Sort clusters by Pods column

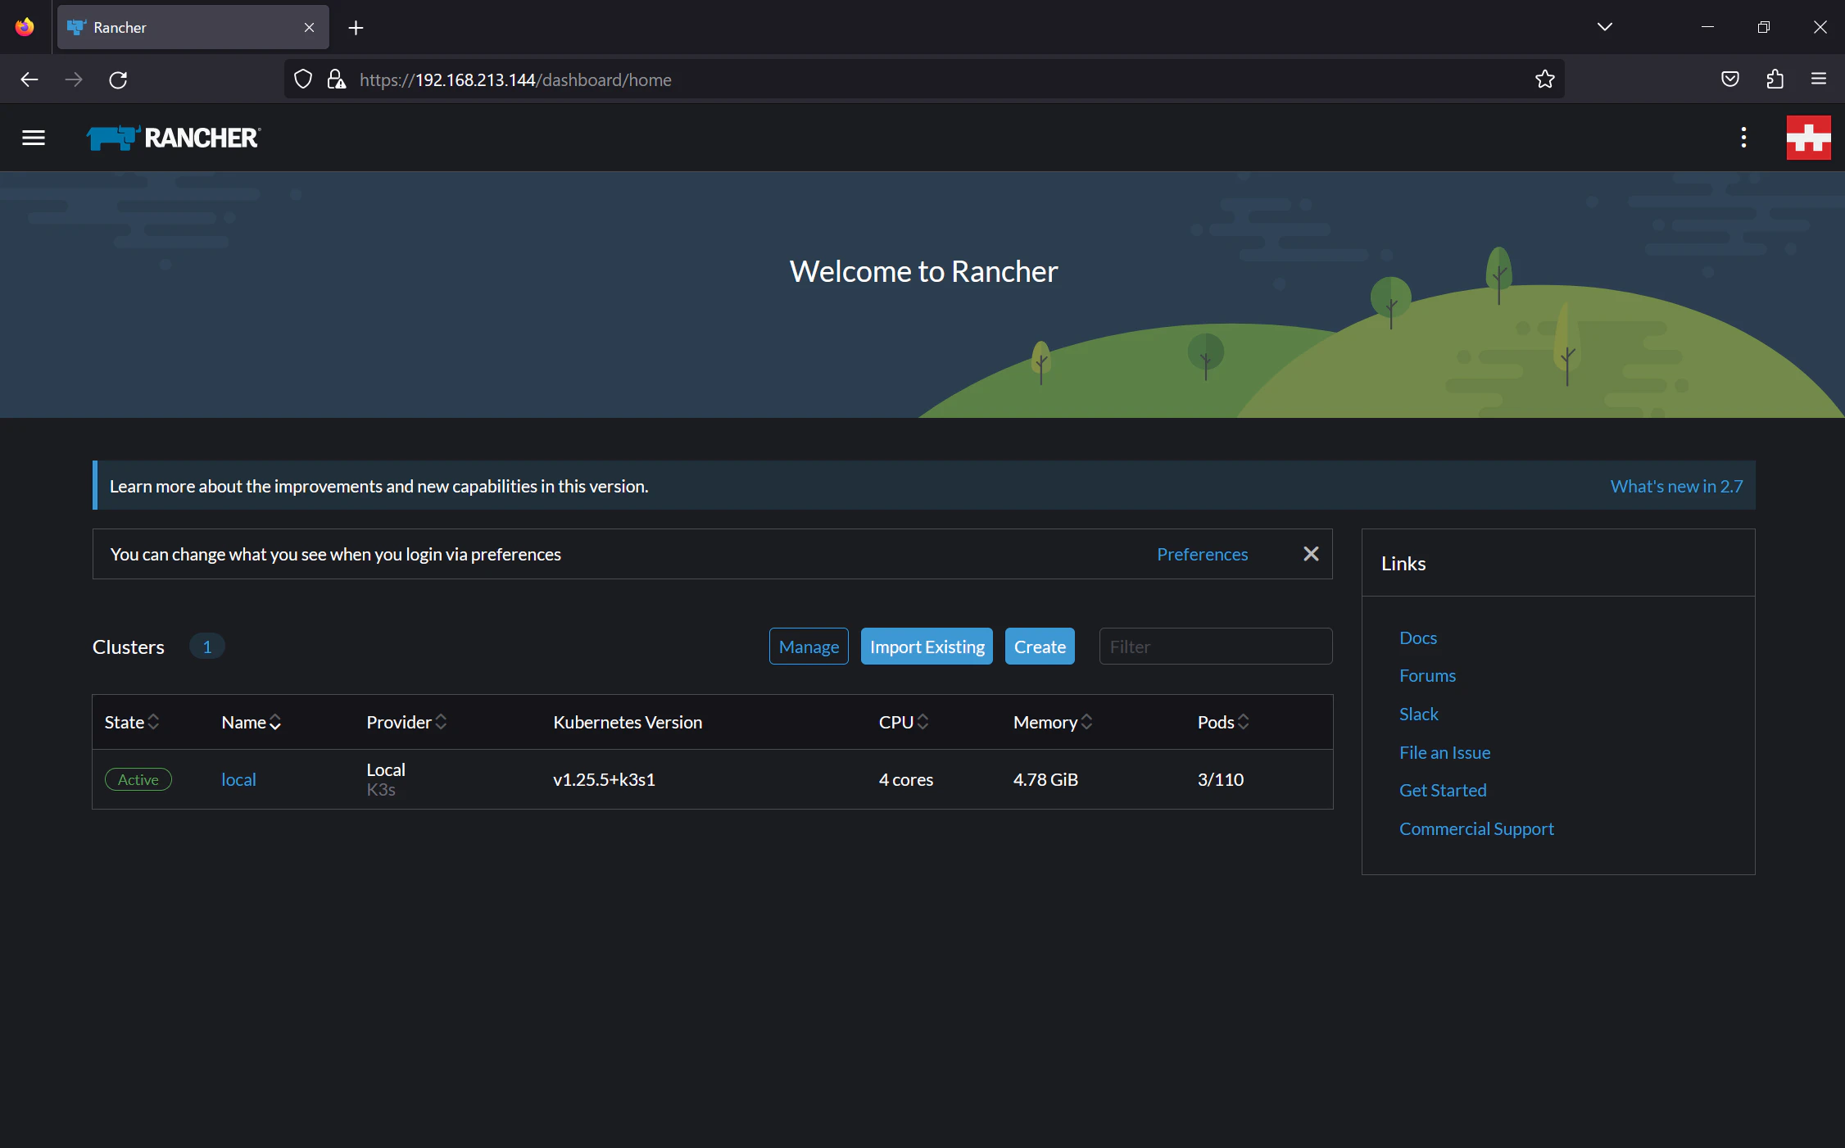tap(1223, 722)
